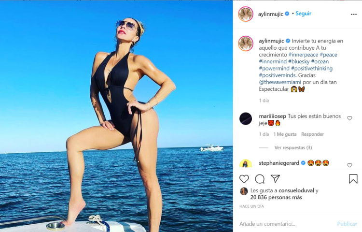Open the #positivethinking hashtag
This screenshot has height=232, width=362.
[312, 69]
